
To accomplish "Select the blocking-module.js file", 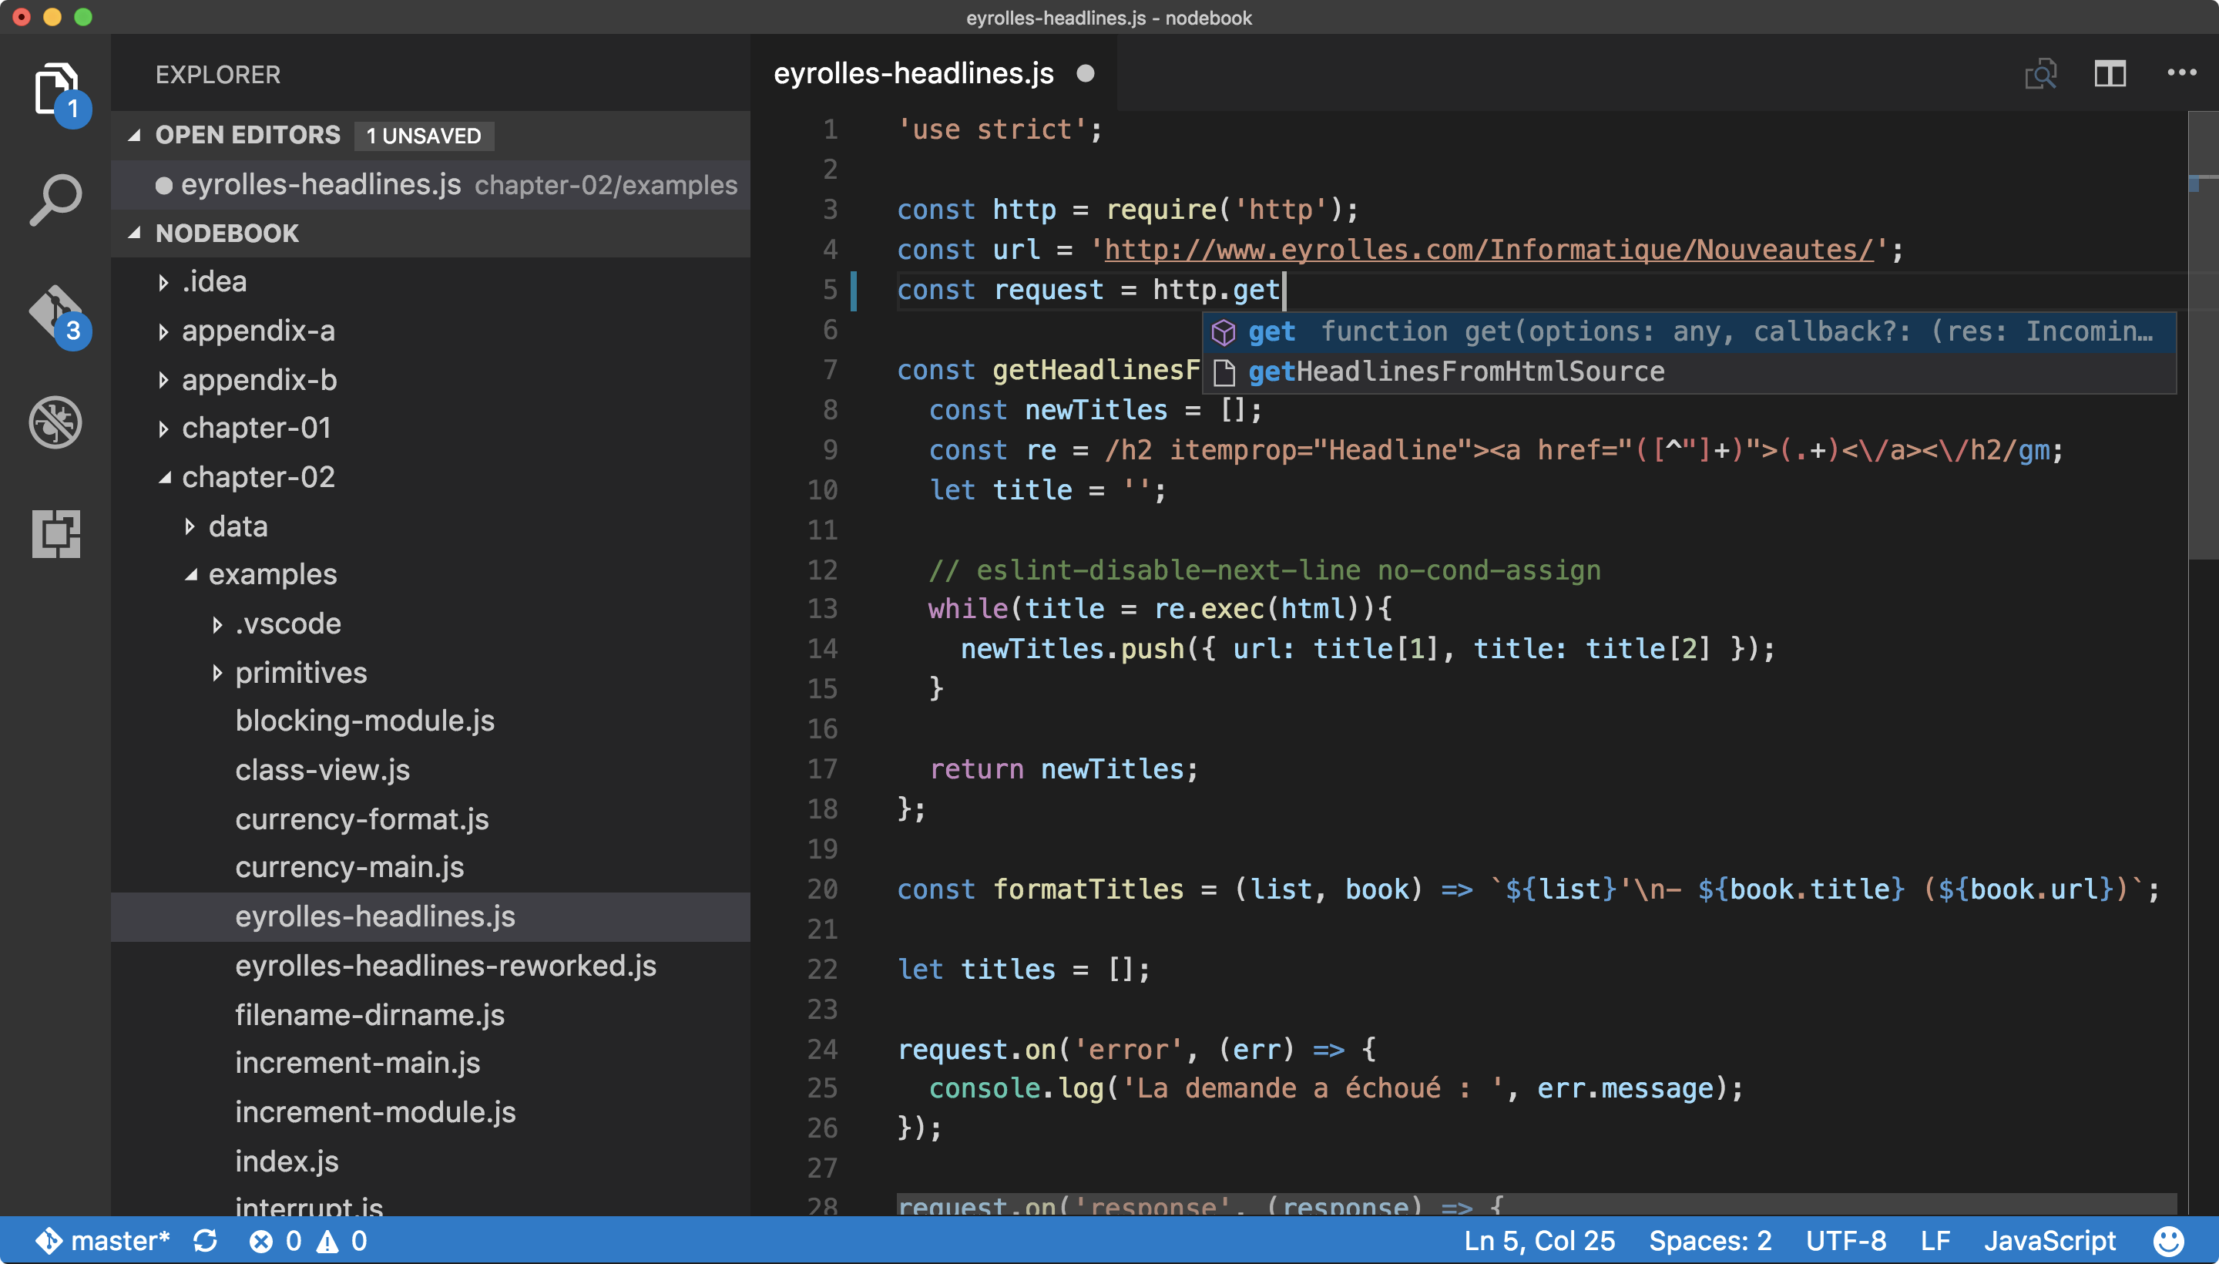I will 364,721.
